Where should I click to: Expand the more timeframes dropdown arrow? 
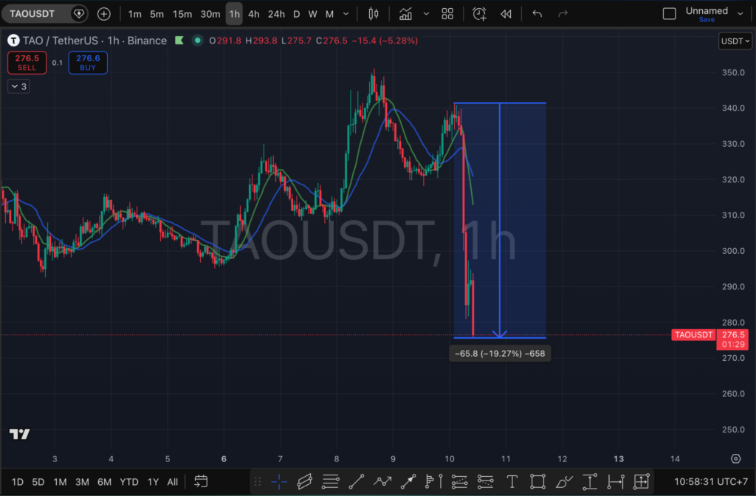coord(346,14)
